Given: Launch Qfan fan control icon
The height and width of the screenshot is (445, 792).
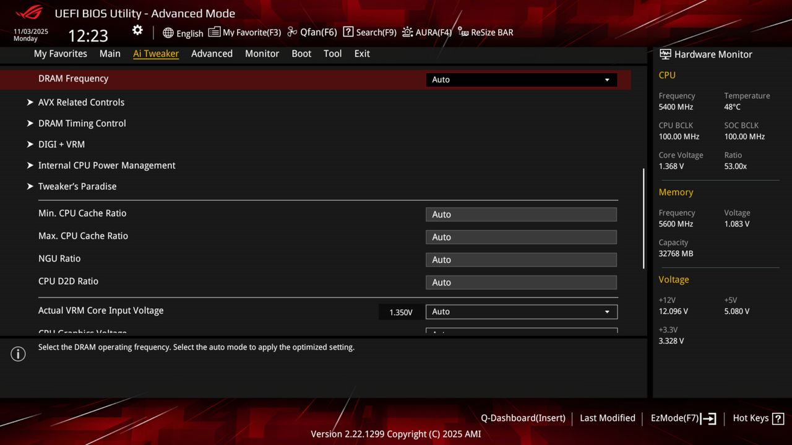Looking at the screenshot, I should tap(291, 32).
